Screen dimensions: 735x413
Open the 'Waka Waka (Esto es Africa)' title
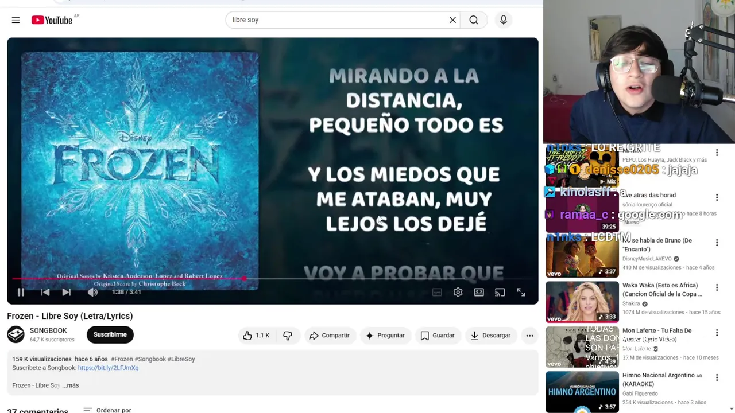click(662, 290)
